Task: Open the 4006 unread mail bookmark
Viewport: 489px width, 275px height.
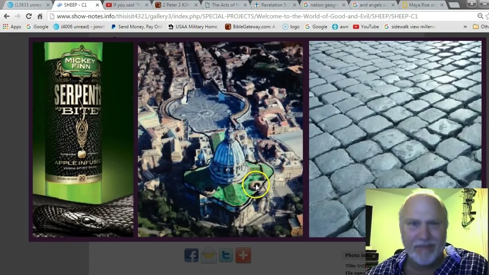Action: tap(79, 27)
